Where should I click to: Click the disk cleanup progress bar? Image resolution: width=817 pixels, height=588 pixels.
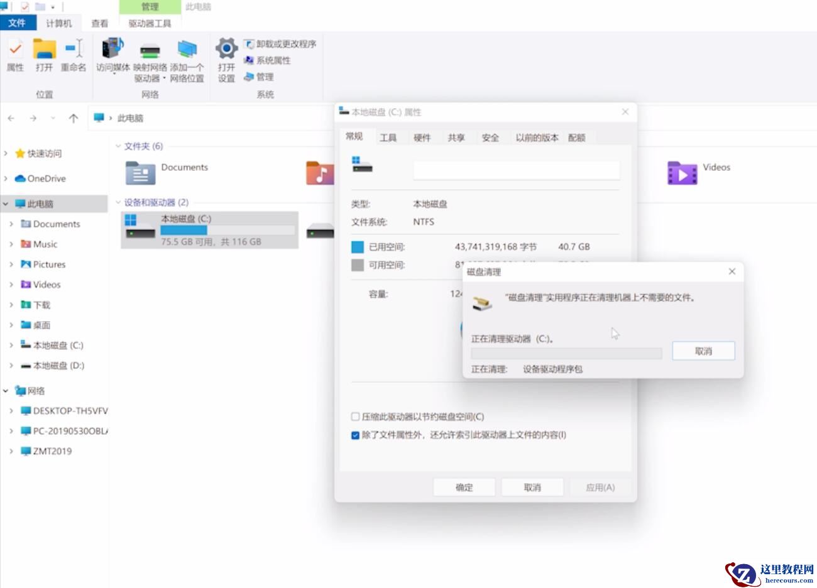pos(565,353)
